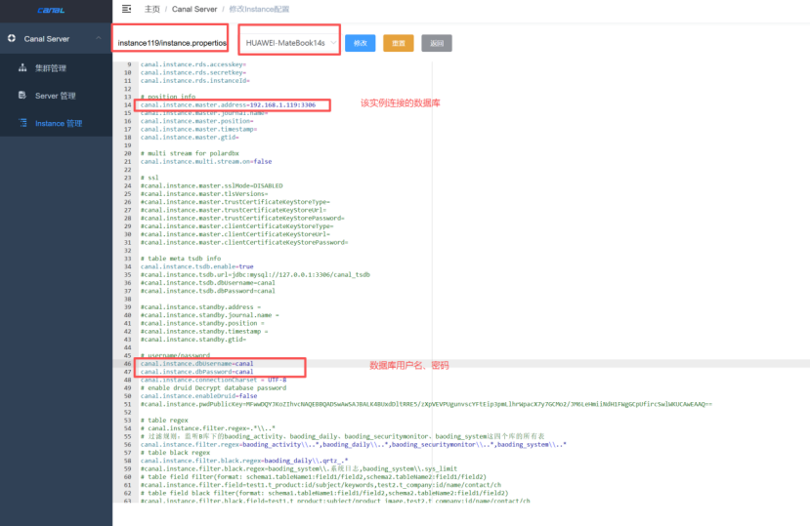This screenshot has width=811, height=526.
Task: Click the gray 返回 button
Action: coord(437,43)
